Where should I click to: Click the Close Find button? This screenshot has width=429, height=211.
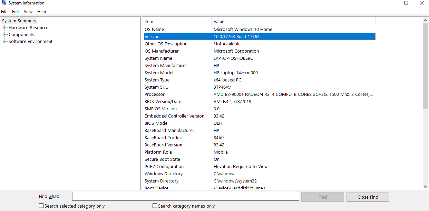pos(368,197)
